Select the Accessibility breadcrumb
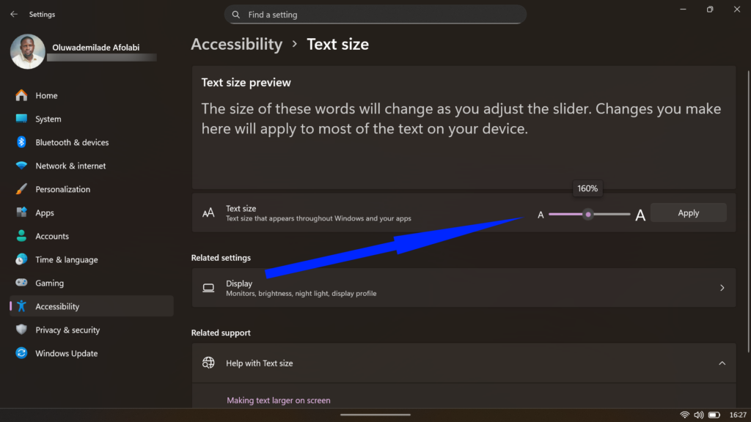This screenshot has height=422, width=751. pos(236,44)
